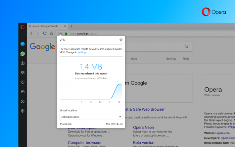235x147 pixels.
Task: Reload the current page
Action: click(45, 33)
